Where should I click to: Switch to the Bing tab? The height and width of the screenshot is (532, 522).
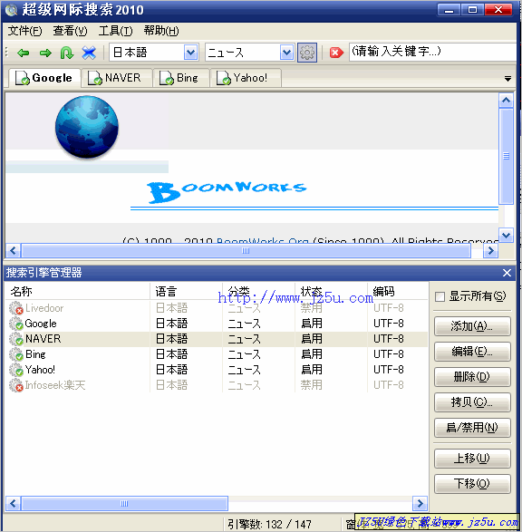tap(180, 78)
